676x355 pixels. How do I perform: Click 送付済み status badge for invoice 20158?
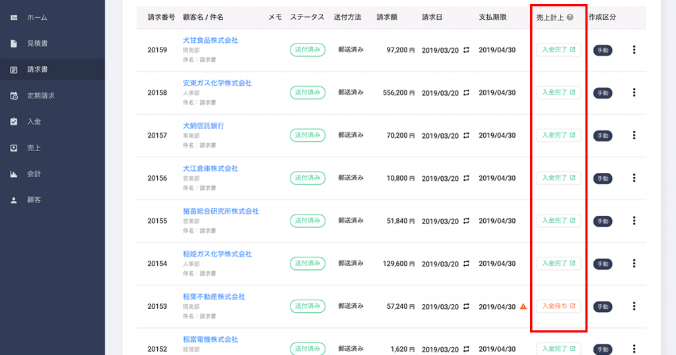point(308,92)
